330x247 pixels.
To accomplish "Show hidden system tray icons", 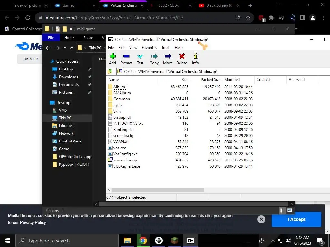I will click(x=273, y=241).
